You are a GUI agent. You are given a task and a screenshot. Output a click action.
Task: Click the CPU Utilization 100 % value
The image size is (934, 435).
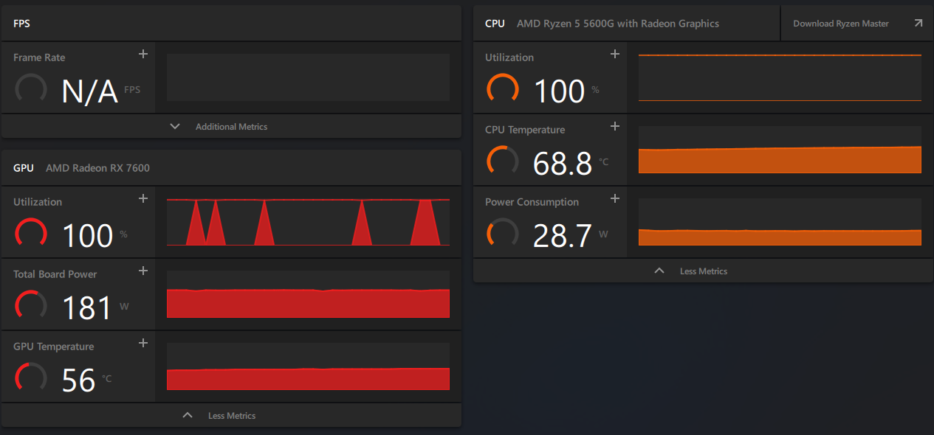(559, 91)
